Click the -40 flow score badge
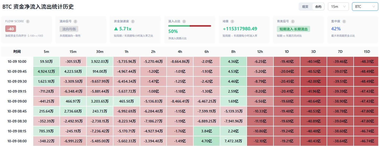 [x=11, y=29]
